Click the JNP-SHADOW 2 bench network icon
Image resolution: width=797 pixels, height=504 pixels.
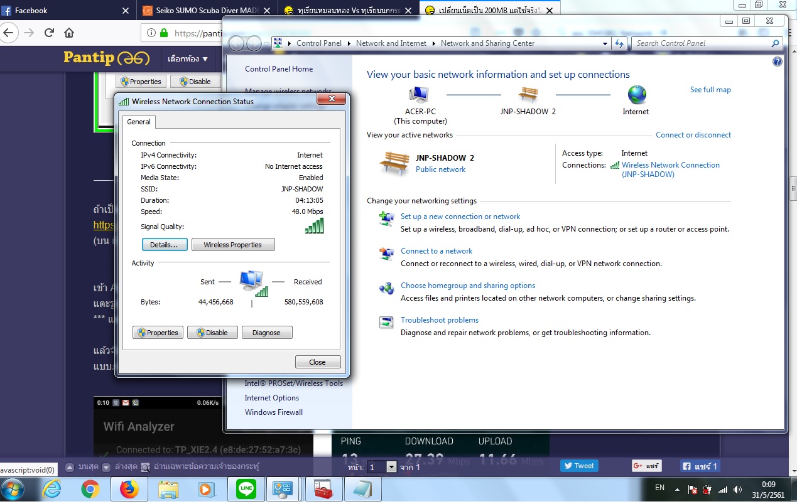528,95
